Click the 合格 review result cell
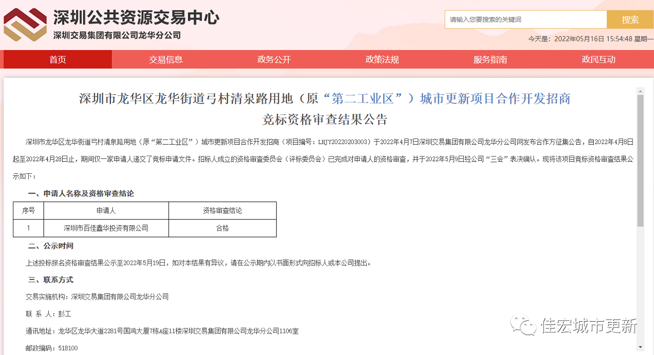The height and width of the screenshot is (355, 654). (222, 228)
